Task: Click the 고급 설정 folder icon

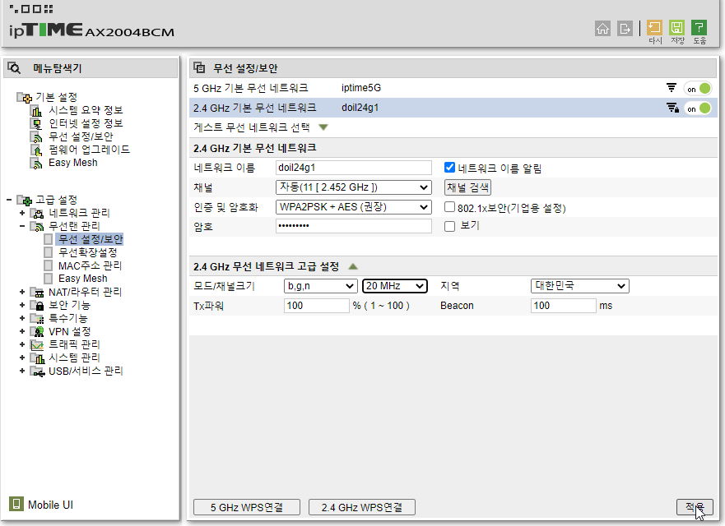Action: pos(25,201)
